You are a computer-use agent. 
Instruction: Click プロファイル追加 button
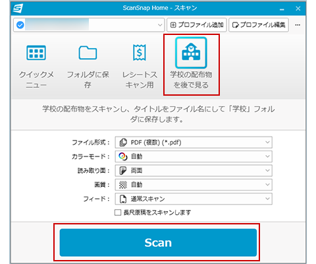tap(197, 25)
